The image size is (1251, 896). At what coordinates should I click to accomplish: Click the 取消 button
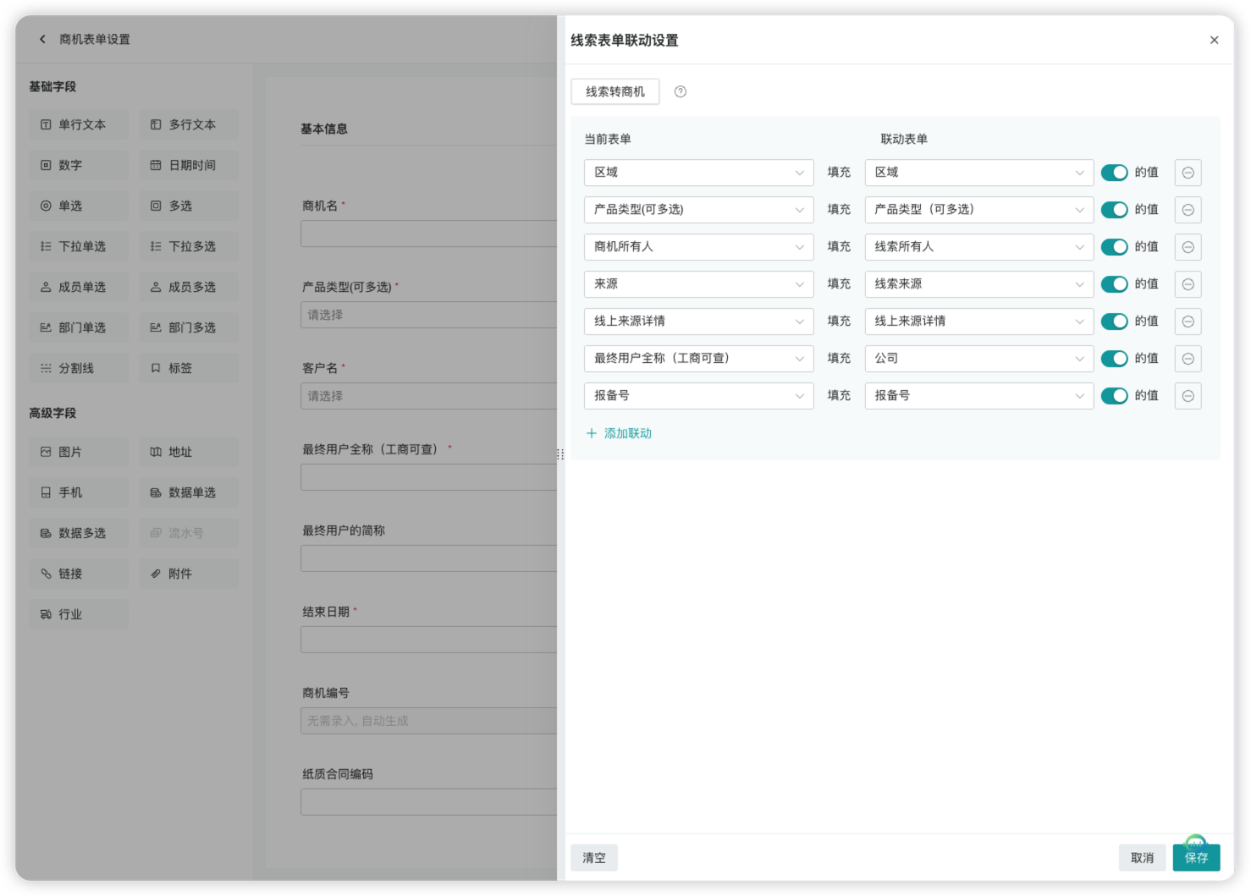point(1142,858)
